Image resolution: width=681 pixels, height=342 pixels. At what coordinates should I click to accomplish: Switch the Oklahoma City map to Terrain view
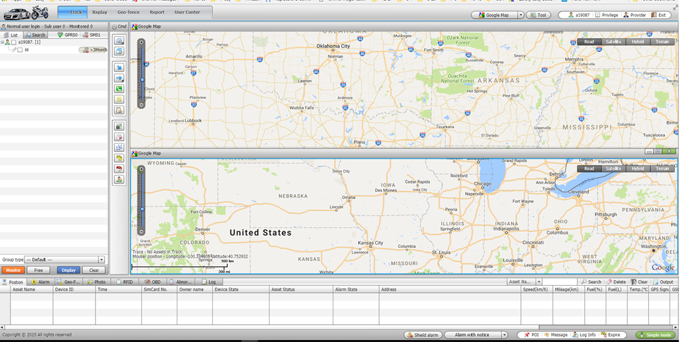point(662,42)
